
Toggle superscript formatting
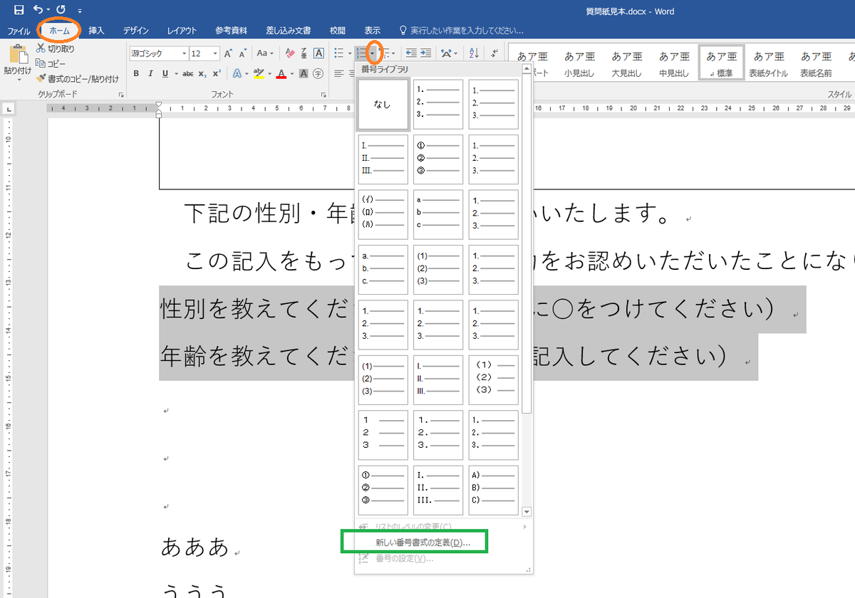(x=217, y=73)
